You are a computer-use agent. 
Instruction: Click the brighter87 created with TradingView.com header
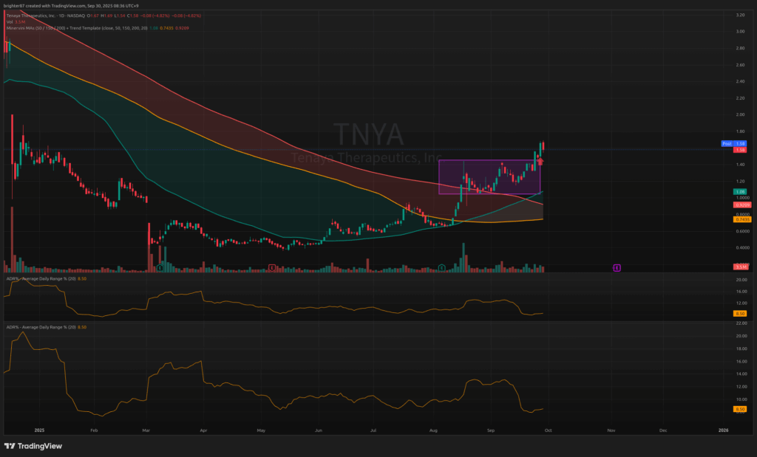pos(71,6)
